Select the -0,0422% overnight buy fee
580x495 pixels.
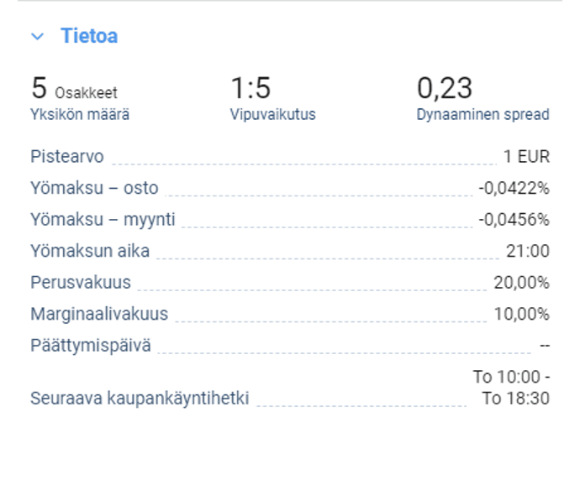tap(514, 188)
